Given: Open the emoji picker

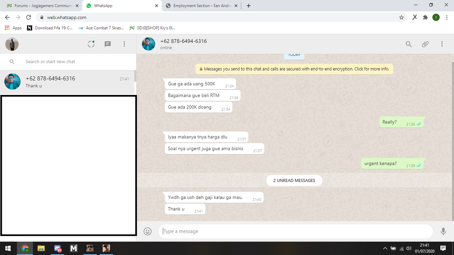Looking at the screenshot, I should [148, 231].
